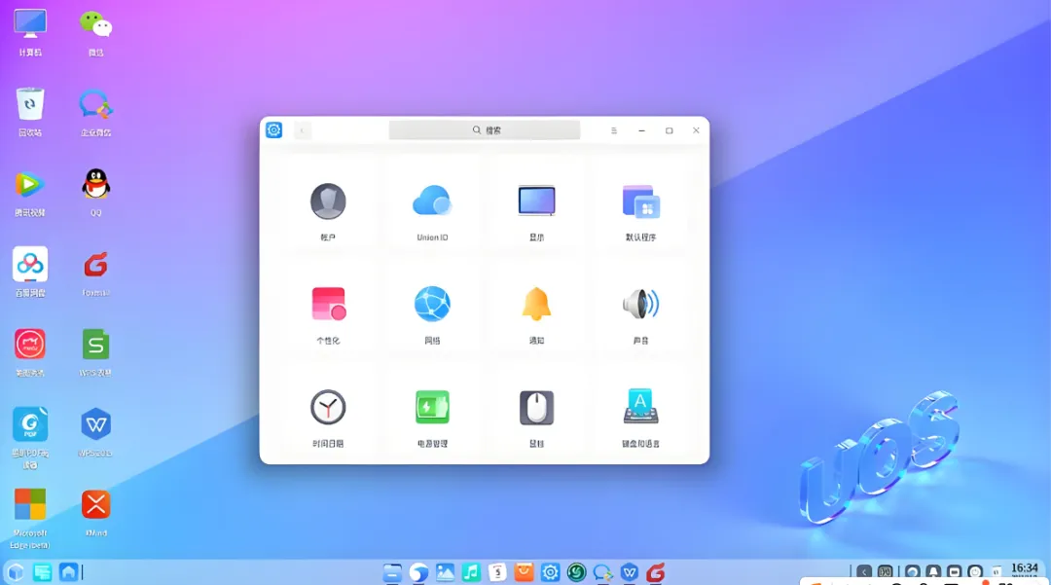This screenshot has height=585, width=1051.
Task: Open the App Store bag icon in the dock
Action: coord(524,572)
